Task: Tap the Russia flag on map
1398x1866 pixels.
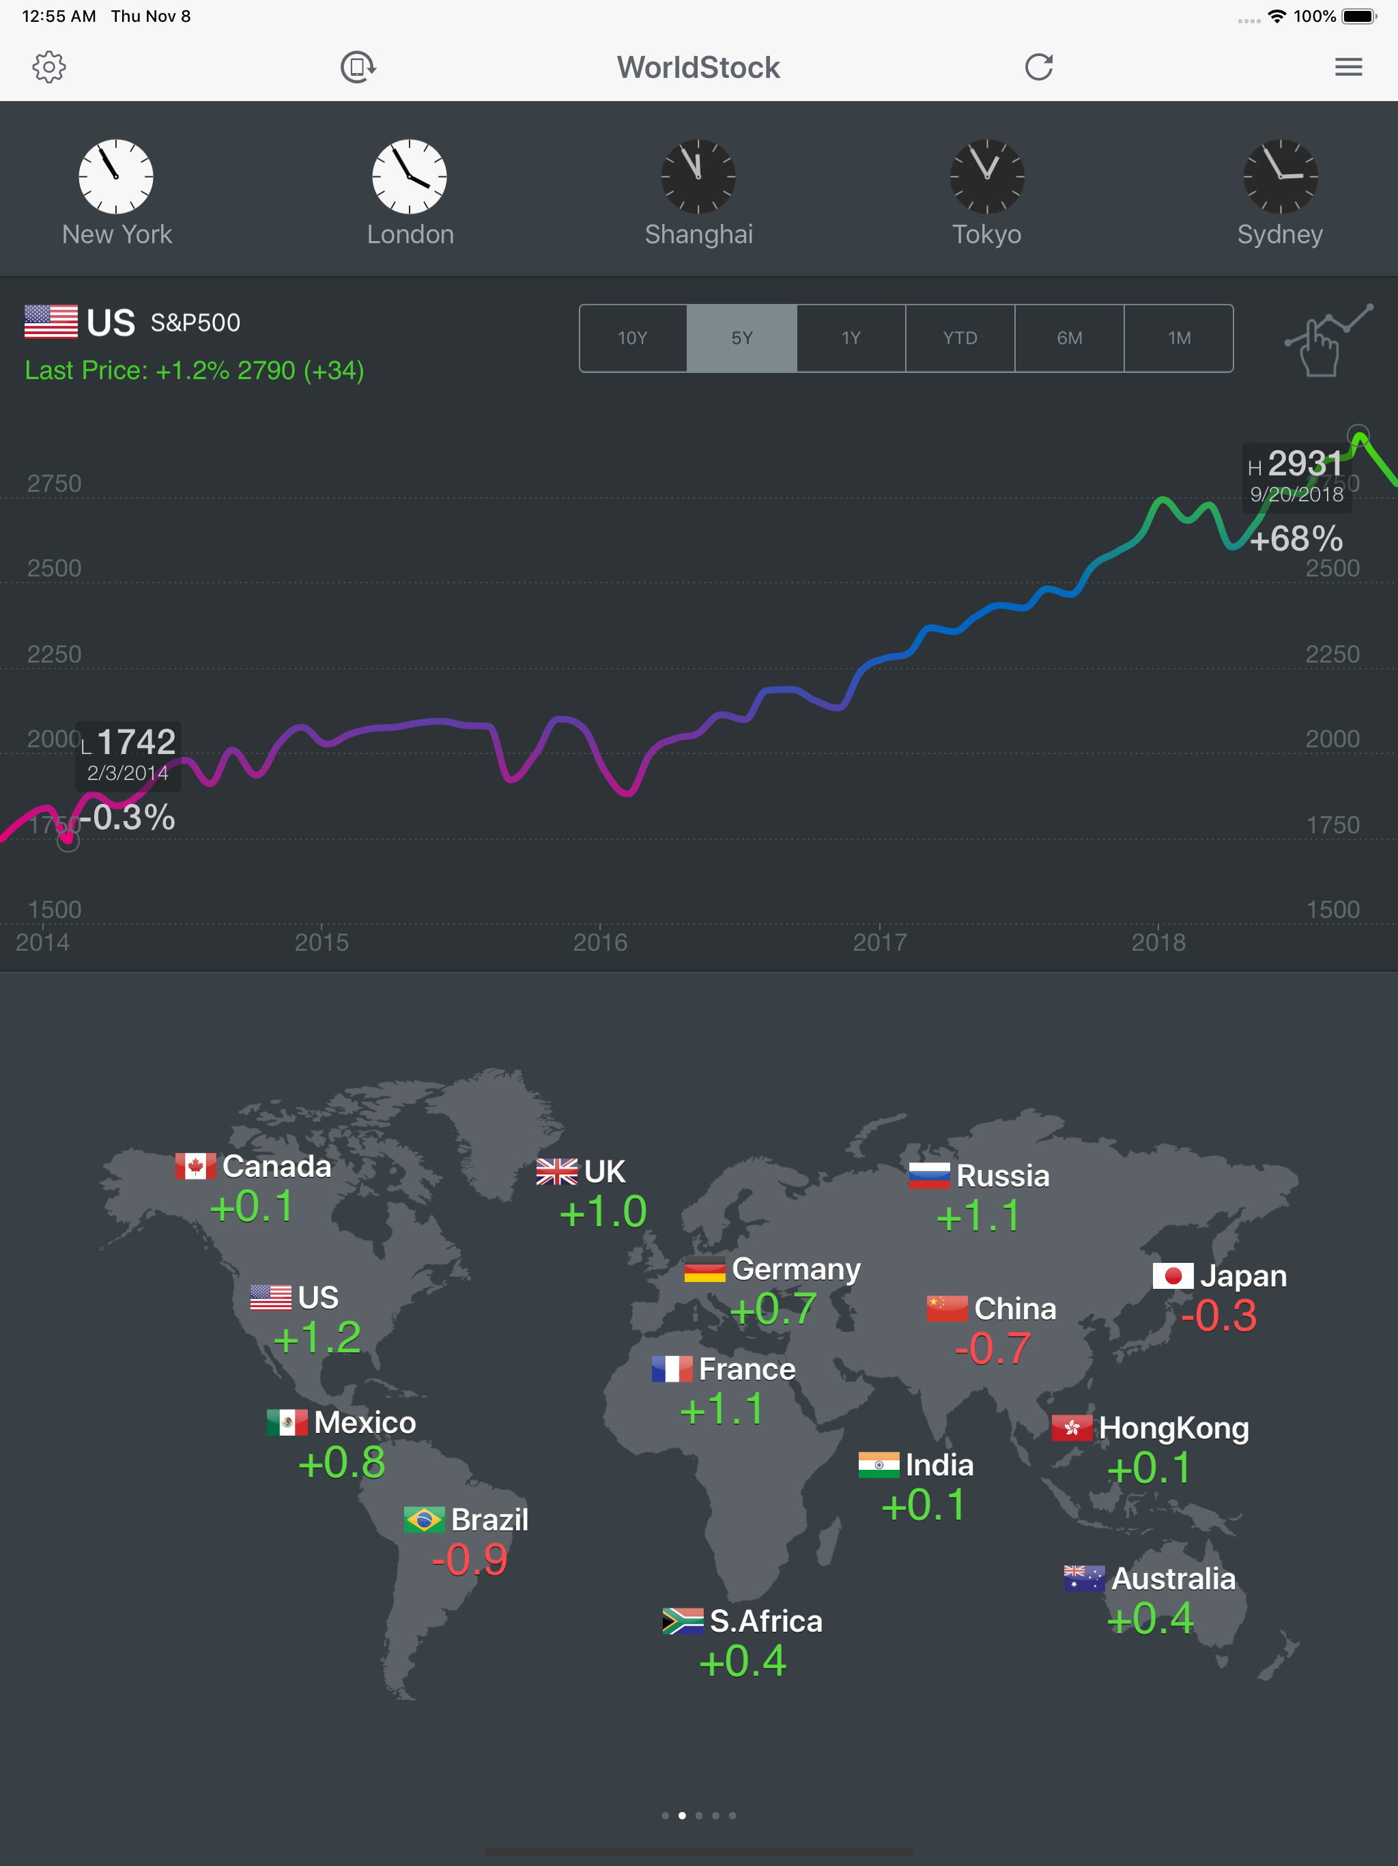Action: (929, 1175)
